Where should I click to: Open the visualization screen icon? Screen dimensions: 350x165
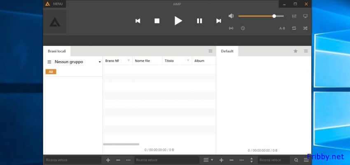(306, 16)
